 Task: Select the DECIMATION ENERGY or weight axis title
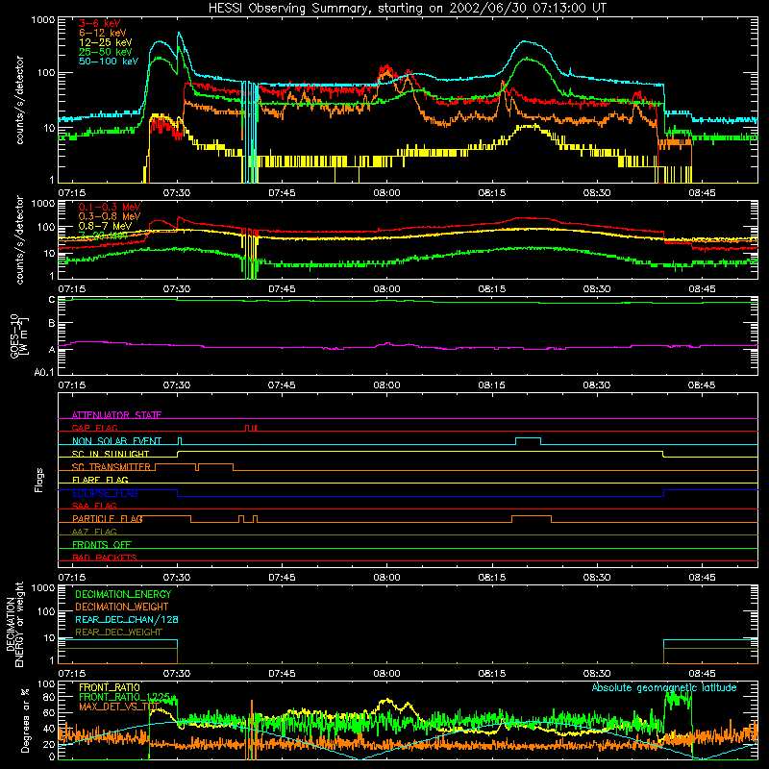[14, 624]
